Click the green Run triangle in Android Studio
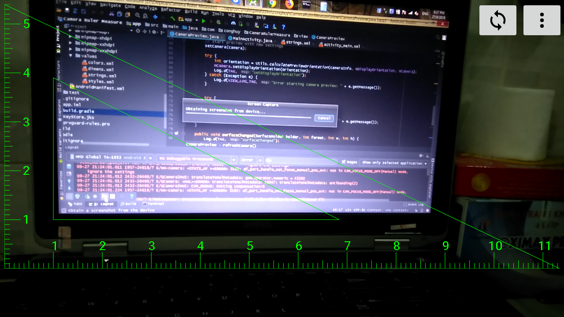Image resolution: width=564 pixels, height=317 pixels. point(204,20)
